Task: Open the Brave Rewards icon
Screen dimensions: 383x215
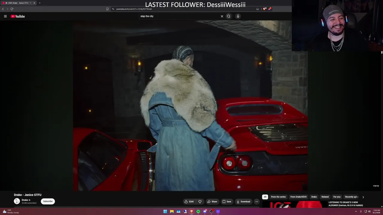Action: 270,9
